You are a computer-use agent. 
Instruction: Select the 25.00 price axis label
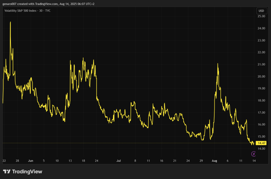click(x=261, y=16)
